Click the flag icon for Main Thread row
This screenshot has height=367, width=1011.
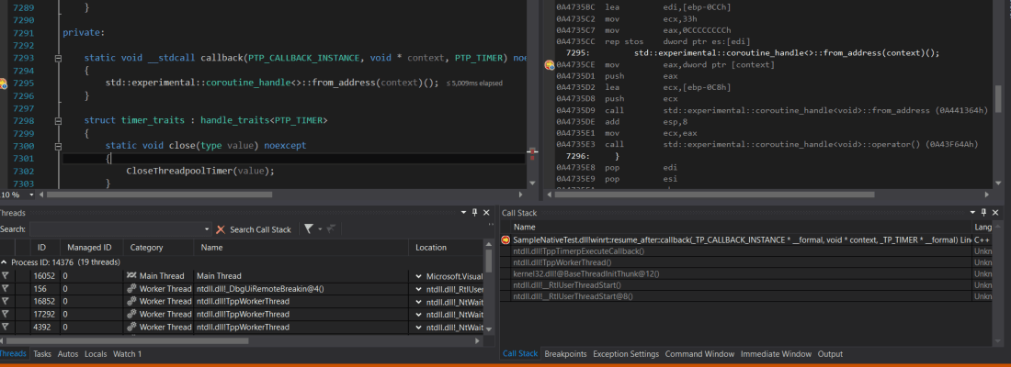pos(5,275)
